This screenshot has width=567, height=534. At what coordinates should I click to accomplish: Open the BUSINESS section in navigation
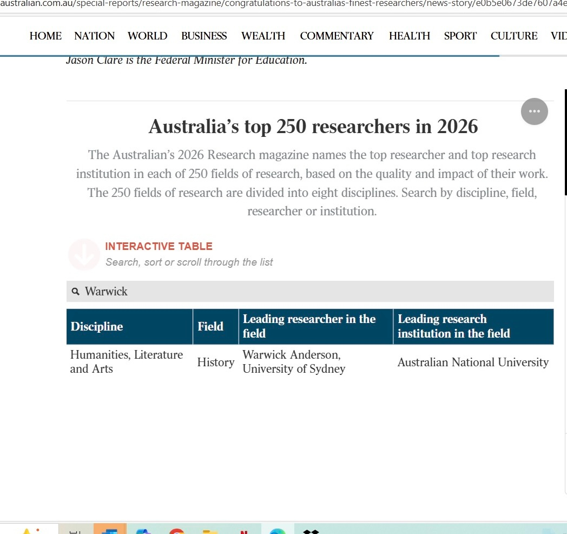tap(204, 36)
